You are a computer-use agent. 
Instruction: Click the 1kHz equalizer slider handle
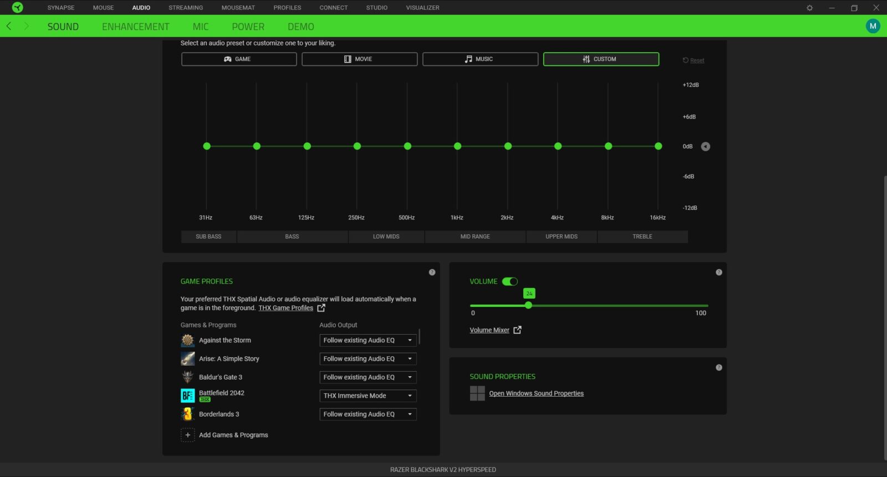pos(457,146)
